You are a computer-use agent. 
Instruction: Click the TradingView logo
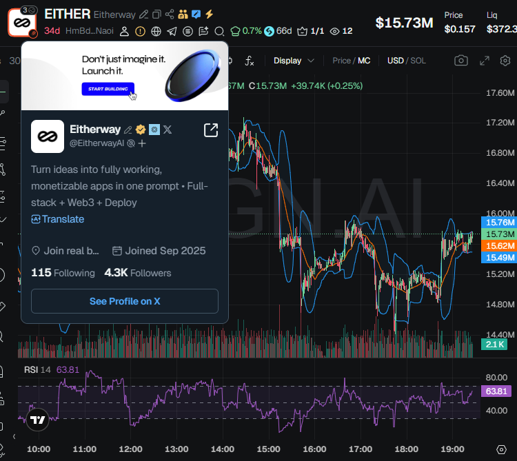point(38,420)
